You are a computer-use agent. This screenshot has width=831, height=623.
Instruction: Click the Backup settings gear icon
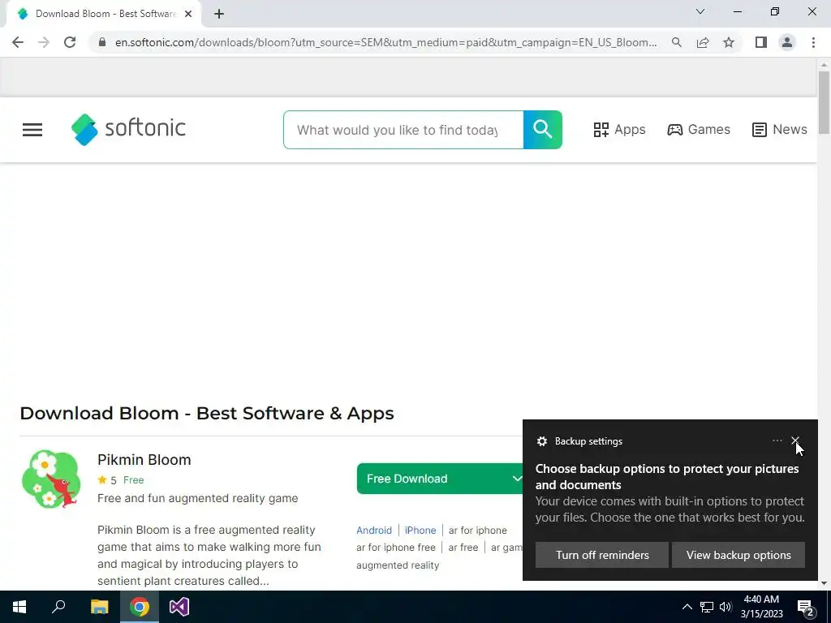point(541,441)
